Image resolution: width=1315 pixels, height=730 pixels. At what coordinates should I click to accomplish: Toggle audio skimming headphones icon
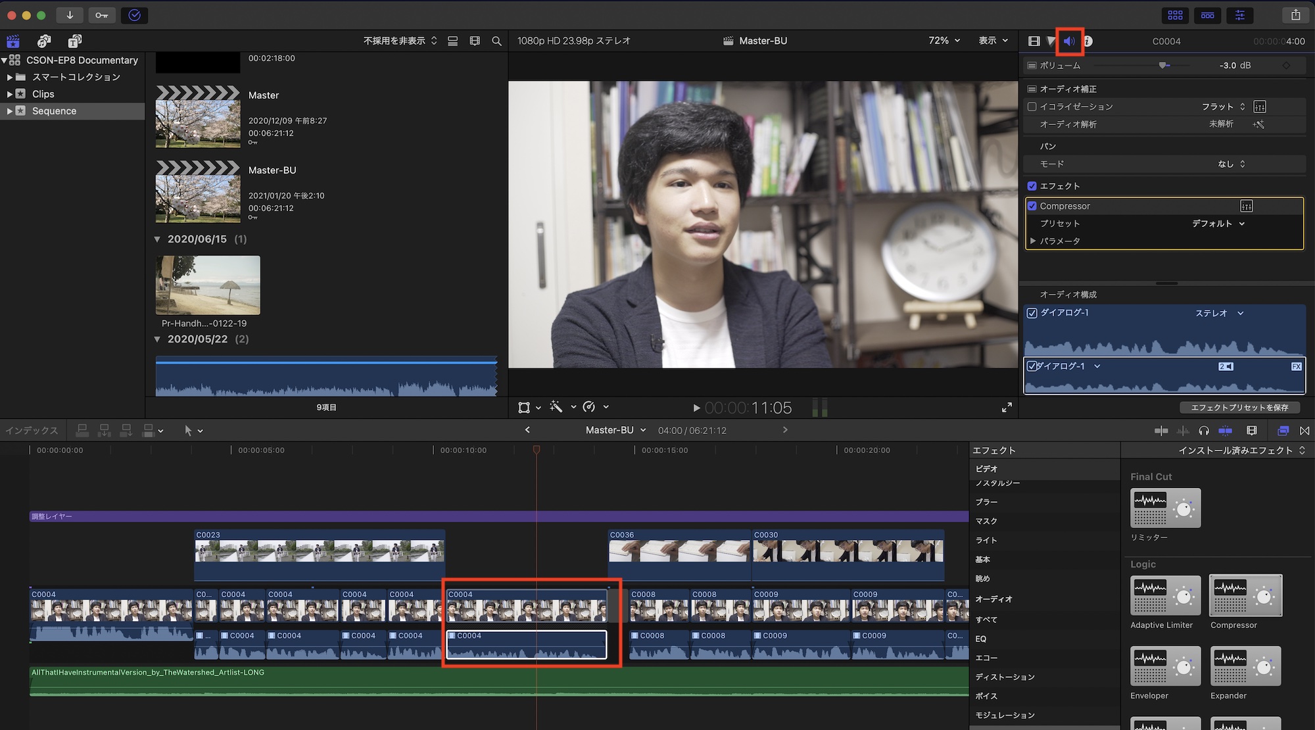tap(1204, 431)
